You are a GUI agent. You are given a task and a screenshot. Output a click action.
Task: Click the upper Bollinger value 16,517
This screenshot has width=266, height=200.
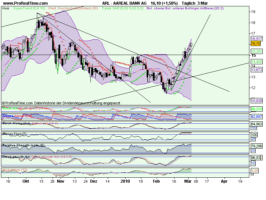pyautogui.click(x=256, y=39)
